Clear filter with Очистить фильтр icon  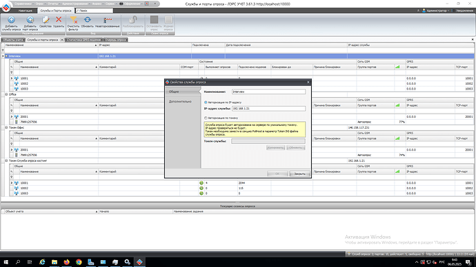pos(73,20)
